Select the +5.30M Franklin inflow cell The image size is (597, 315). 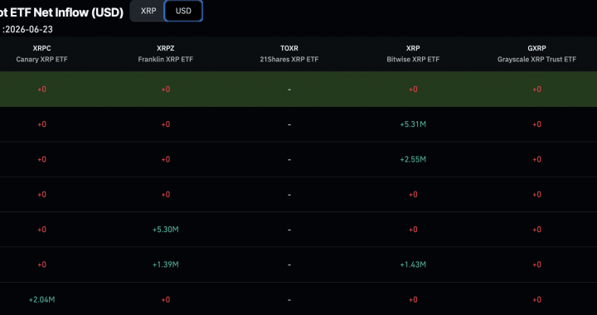click(x=166, y=230)
